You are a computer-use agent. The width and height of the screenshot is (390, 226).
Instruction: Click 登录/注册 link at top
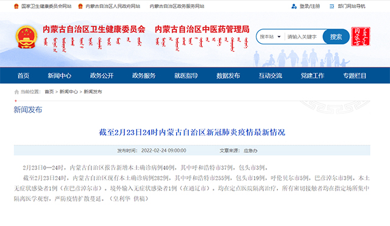(310, 6)
